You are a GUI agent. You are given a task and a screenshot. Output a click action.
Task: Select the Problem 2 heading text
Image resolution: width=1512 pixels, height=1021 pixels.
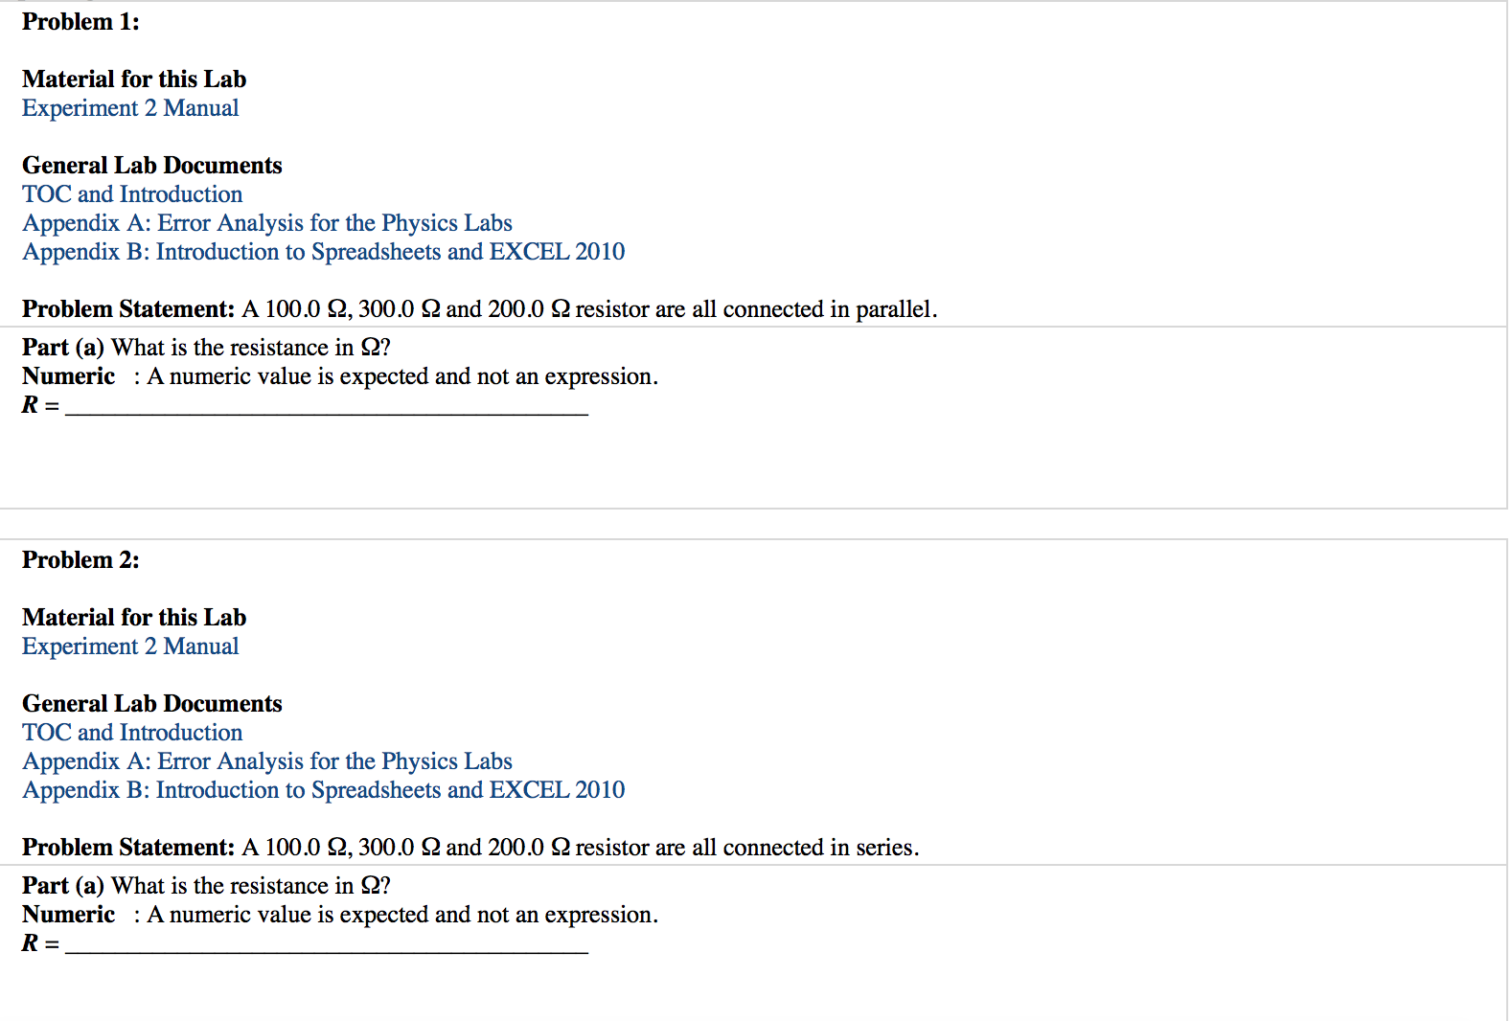pos(80,560)
